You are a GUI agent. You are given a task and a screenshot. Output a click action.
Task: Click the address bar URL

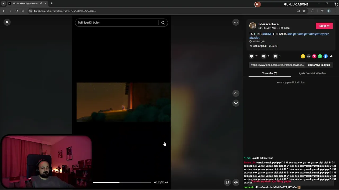(x=65, y=11)
